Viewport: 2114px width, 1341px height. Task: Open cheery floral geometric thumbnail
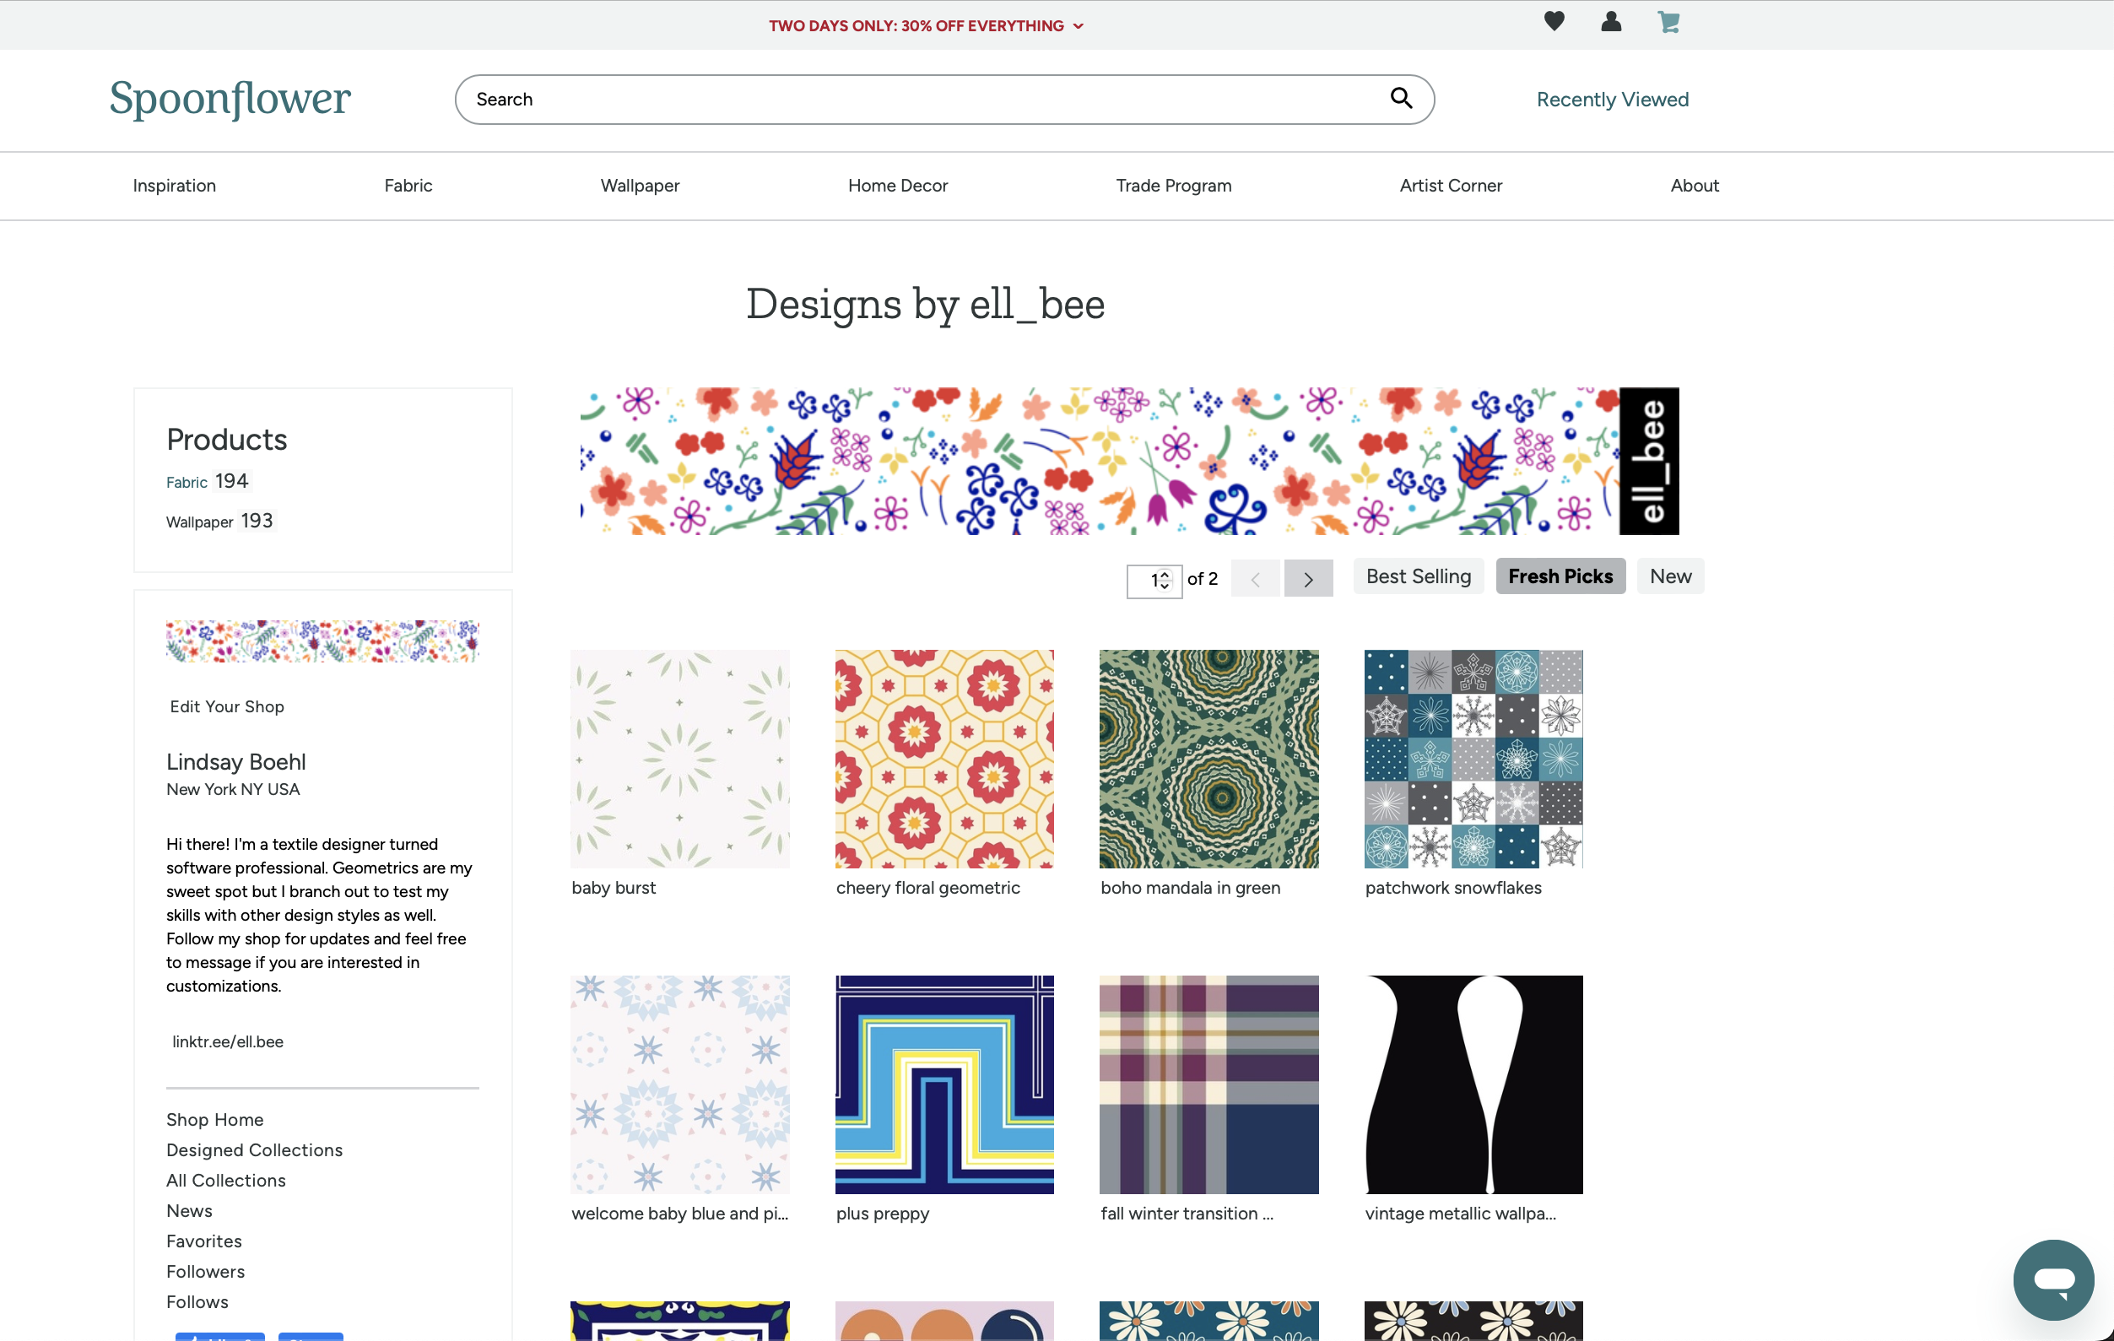point(943,759)
